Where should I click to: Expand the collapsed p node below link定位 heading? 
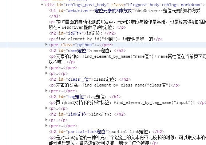click(46, 120)
